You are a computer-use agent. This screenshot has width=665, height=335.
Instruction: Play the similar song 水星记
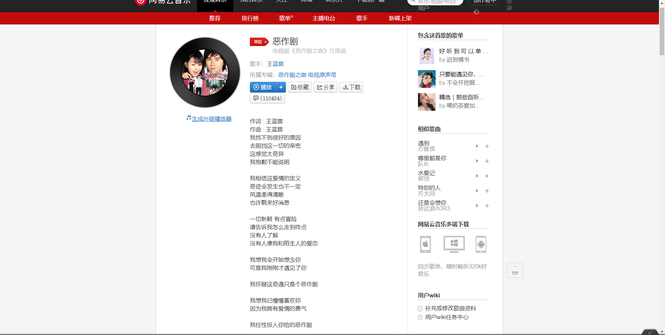477,176
